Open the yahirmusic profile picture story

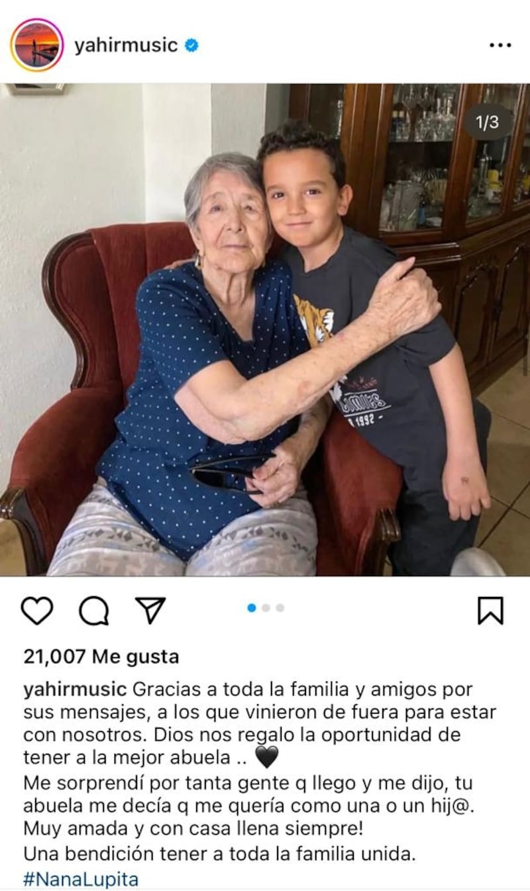coord(36,45)
